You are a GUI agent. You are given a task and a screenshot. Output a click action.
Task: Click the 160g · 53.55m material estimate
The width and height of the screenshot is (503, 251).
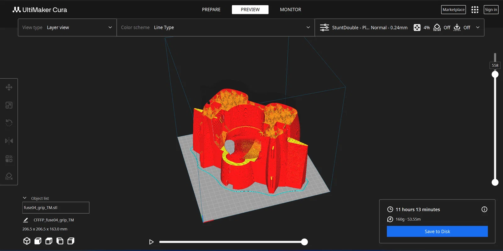coord(408,219)
